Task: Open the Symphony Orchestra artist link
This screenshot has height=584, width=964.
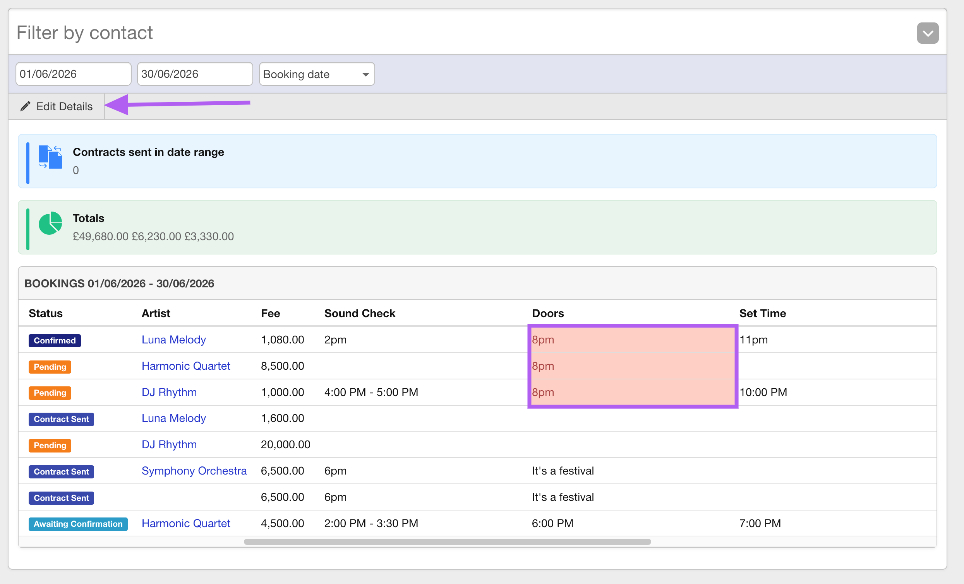Action: [x=194, y=471]
